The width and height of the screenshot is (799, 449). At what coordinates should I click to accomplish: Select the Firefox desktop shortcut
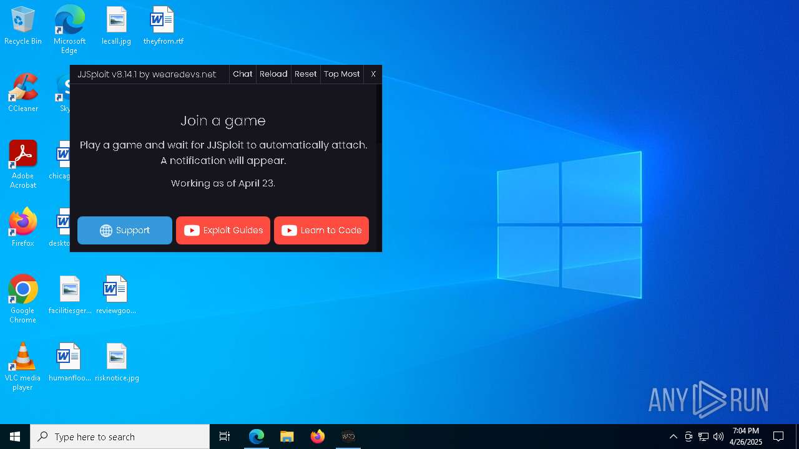[23, 228]
